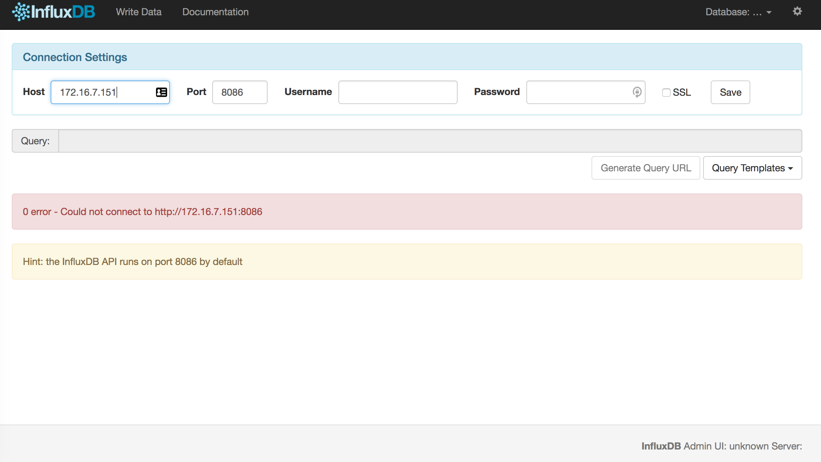Click the yellow port hint message
821x462 pixels.
407,262
